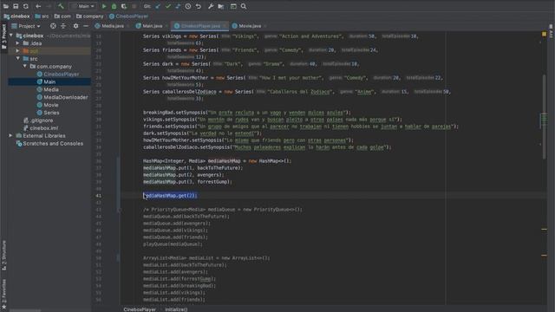The image size is (555, 312).
Task: Collapse the cinebox root tree node
Action: pyautogui.click(x=11, y=36)
